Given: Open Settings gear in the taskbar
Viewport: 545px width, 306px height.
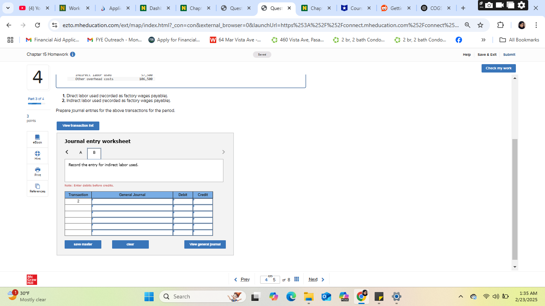Looking at the screenshot, I should click(396, 296).
